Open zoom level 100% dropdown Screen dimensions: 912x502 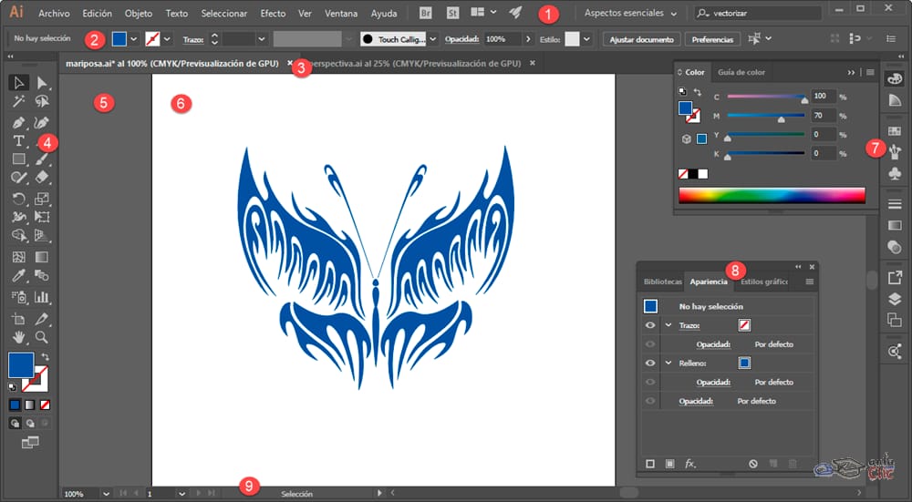(x=106, y=494)
